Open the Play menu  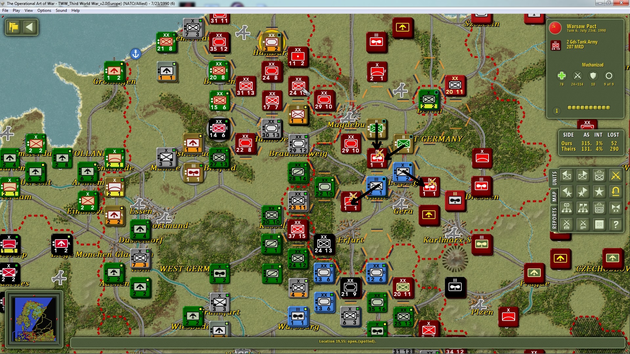[16, 10]
